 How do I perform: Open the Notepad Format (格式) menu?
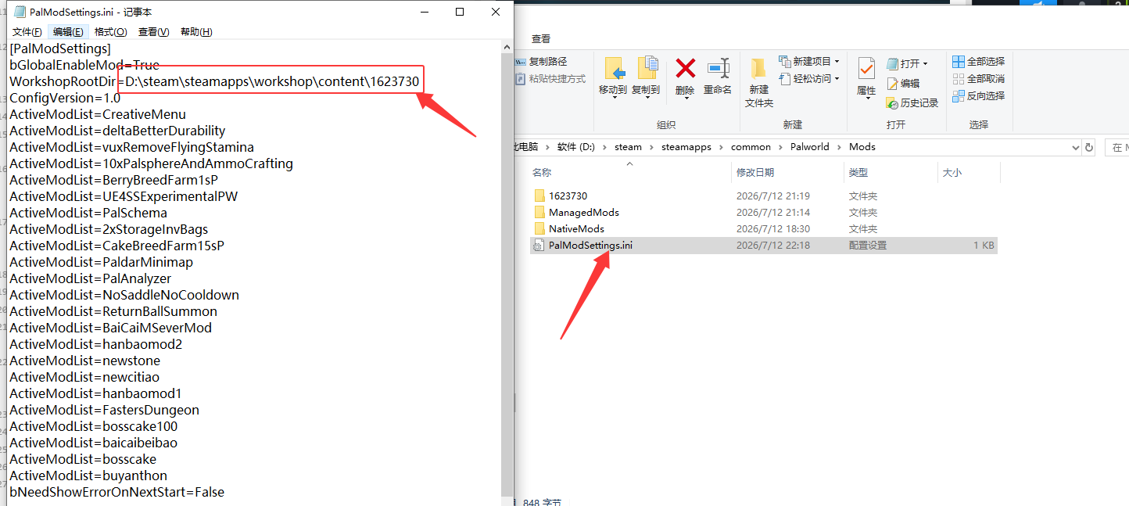110,32
